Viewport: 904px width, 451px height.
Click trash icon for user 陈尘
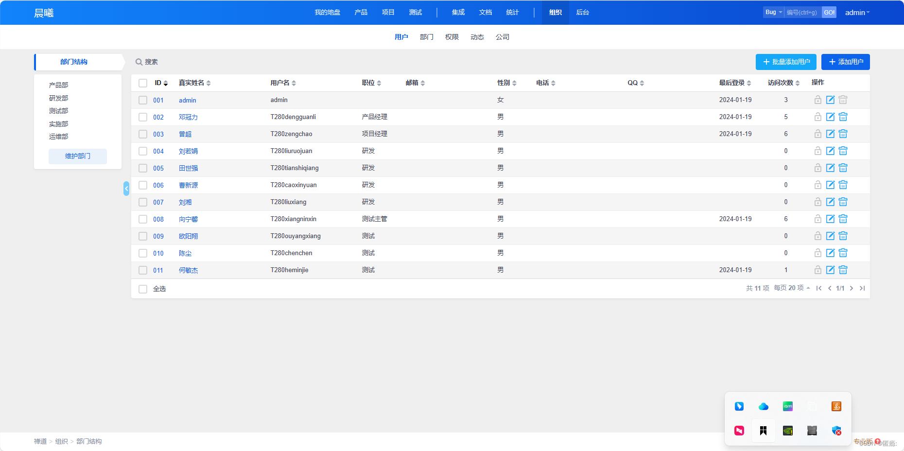tap(843, 253)
